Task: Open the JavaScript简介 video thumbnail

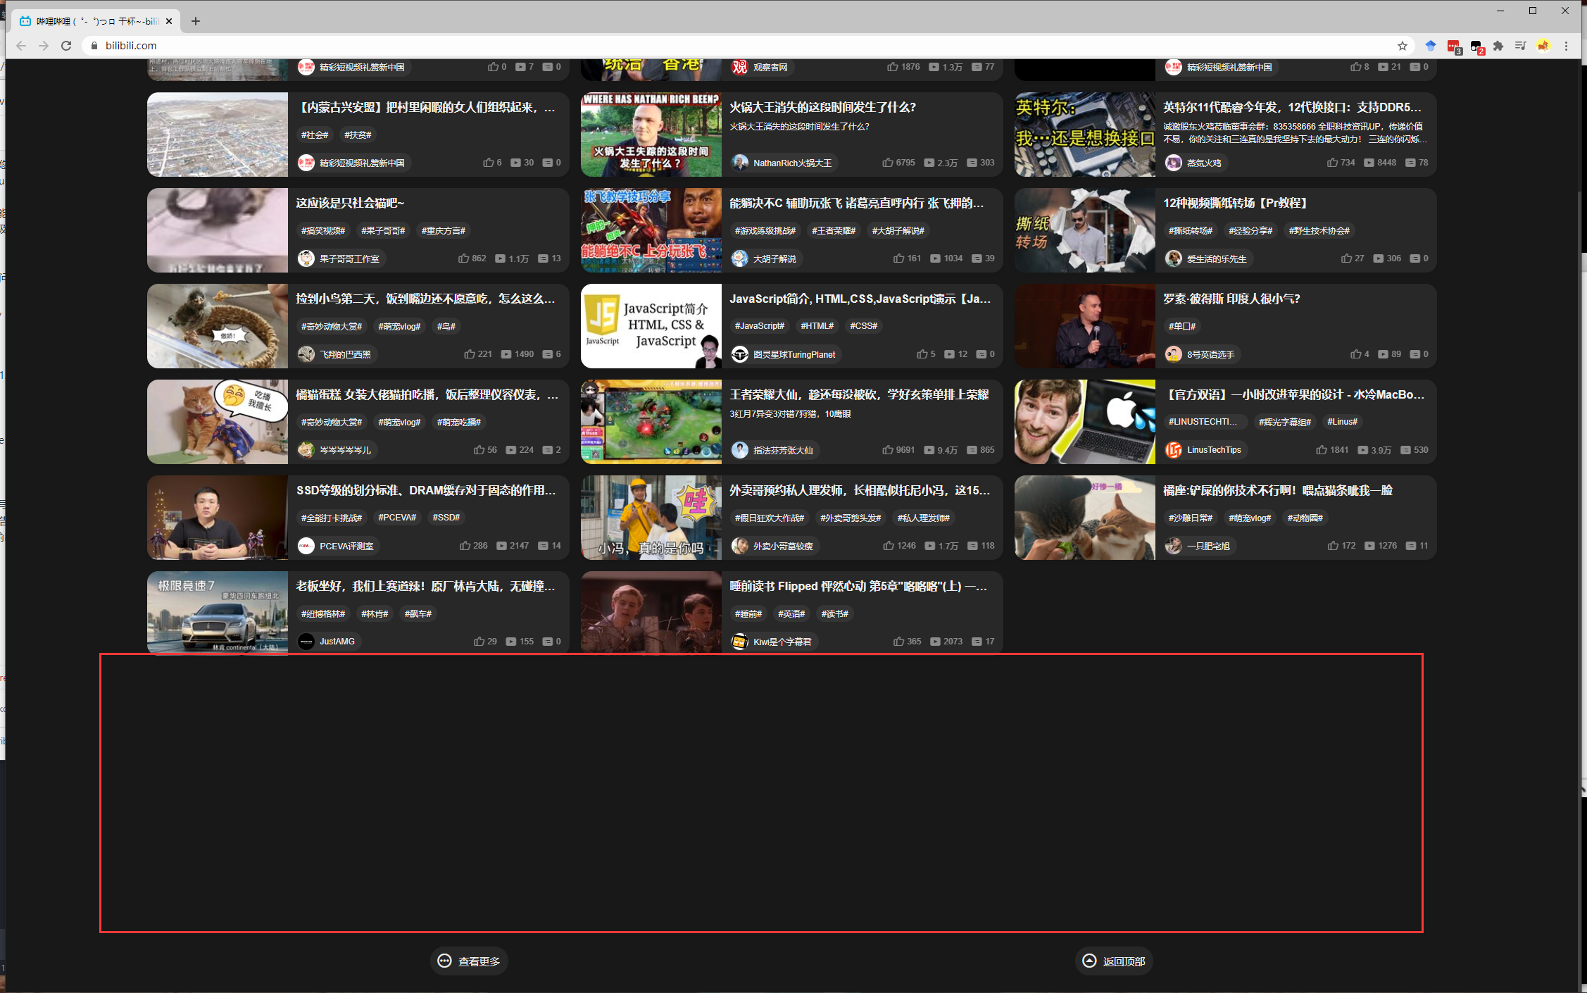Action: point(651,326)
